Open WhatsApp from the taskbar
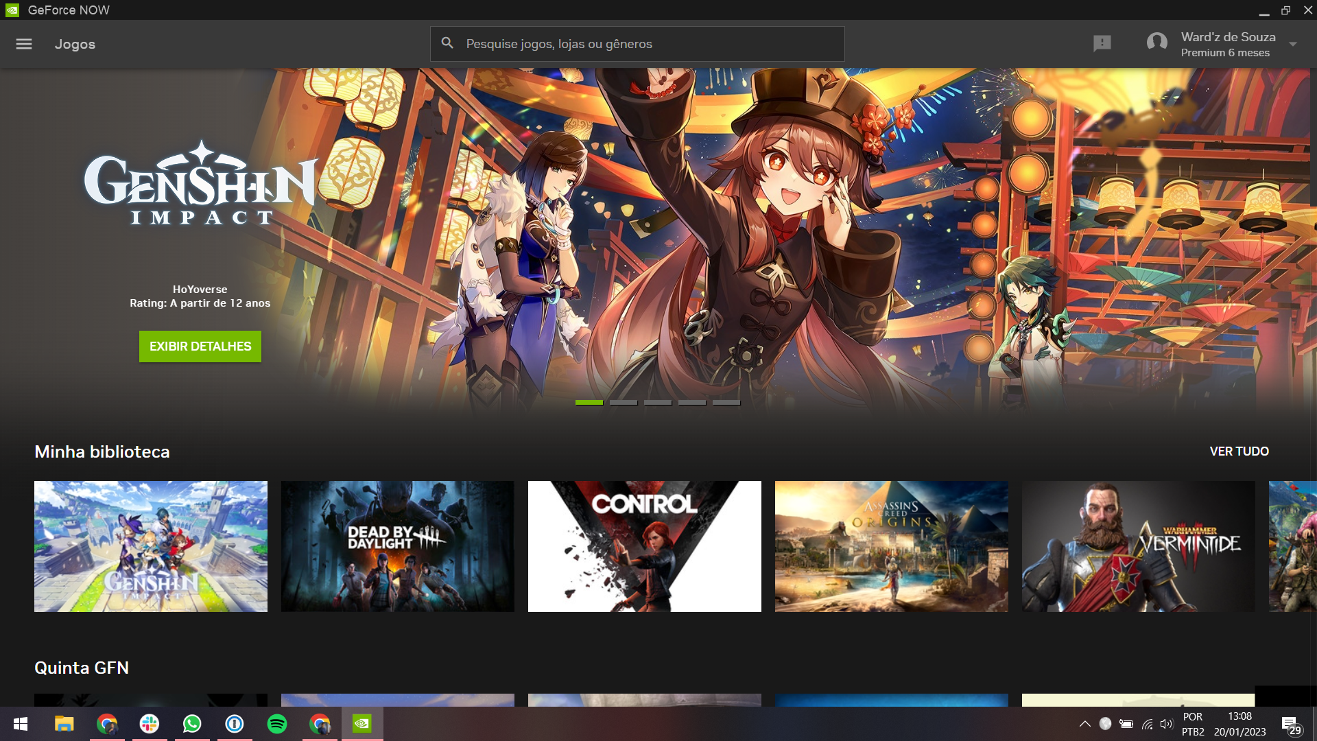The height and width of the screenshot is (741, 1317). pos(192,724)
